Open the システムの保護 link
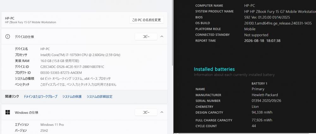Image resolution: width=316 pixels, height=134 pixels. pyautogui.click(x=72, y=96)
